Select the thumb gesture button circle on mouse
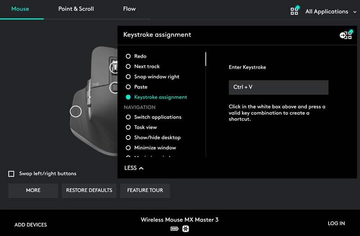Image resolution: width=360 pixels, height=236 pixels. tap(76, 111)
